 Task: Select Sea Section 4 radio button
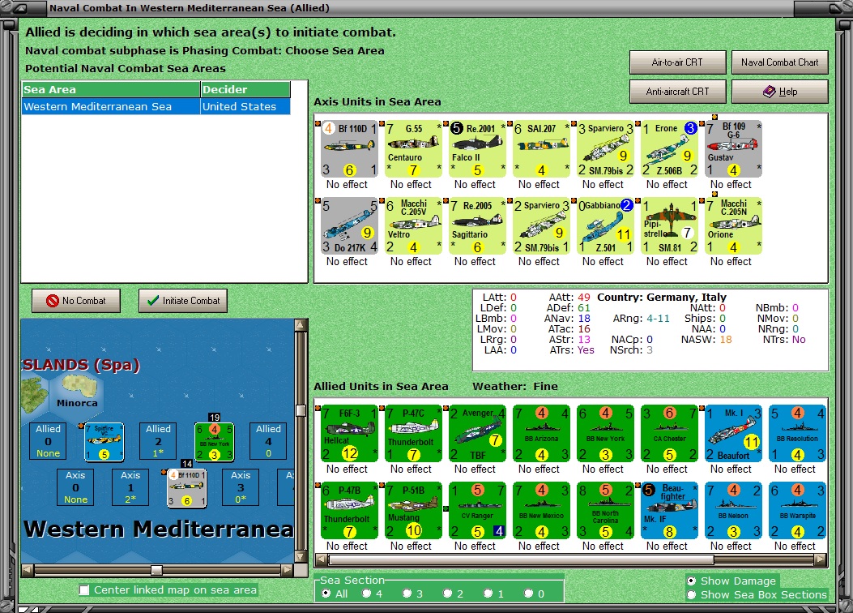coord(367,594)
